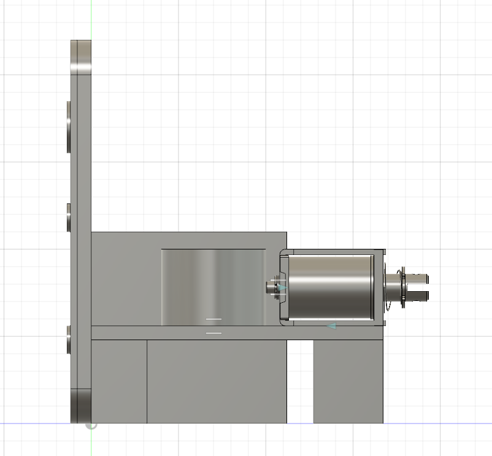Click the cyan arrow on the solenoid's left shaft
The height and width of the screenshot is (456, 492).
(281, 287)
